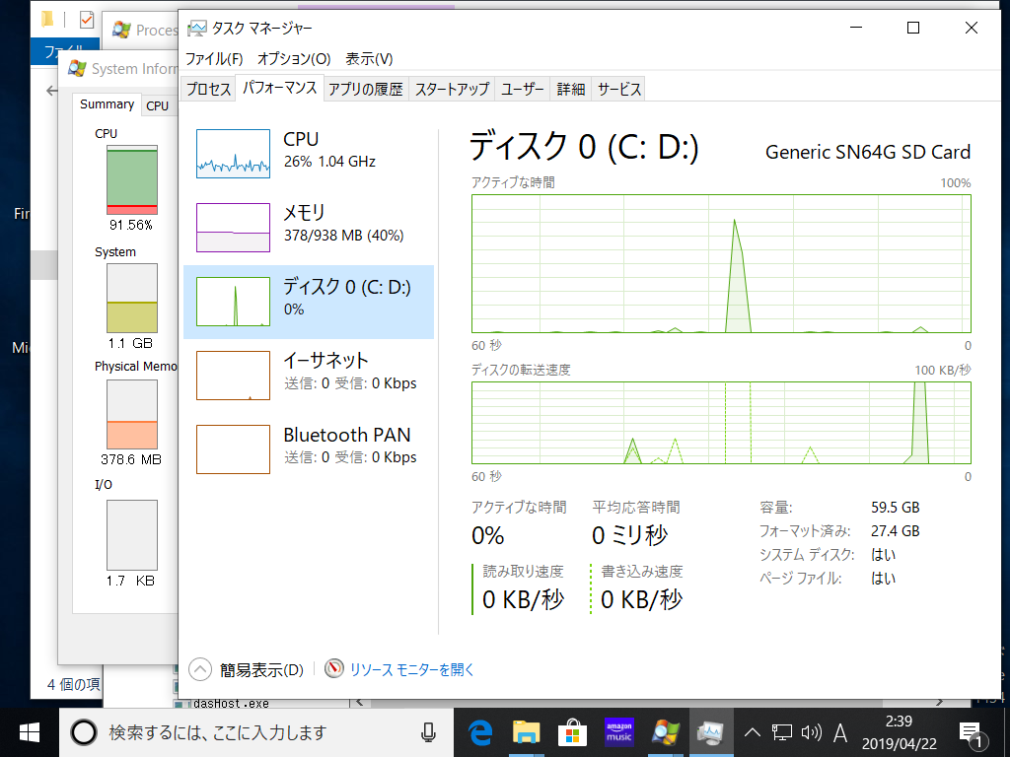Click the Task Manager title bar icon

(x=196, y=29)
